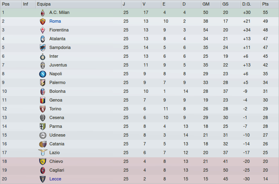
Task: Click the Chievo club crest
Action: click(x=43, y=161)
